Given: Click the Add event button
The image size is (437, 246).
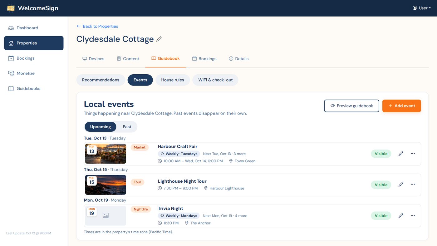Looking at the screenshot, I should click(x=402, y=106).
